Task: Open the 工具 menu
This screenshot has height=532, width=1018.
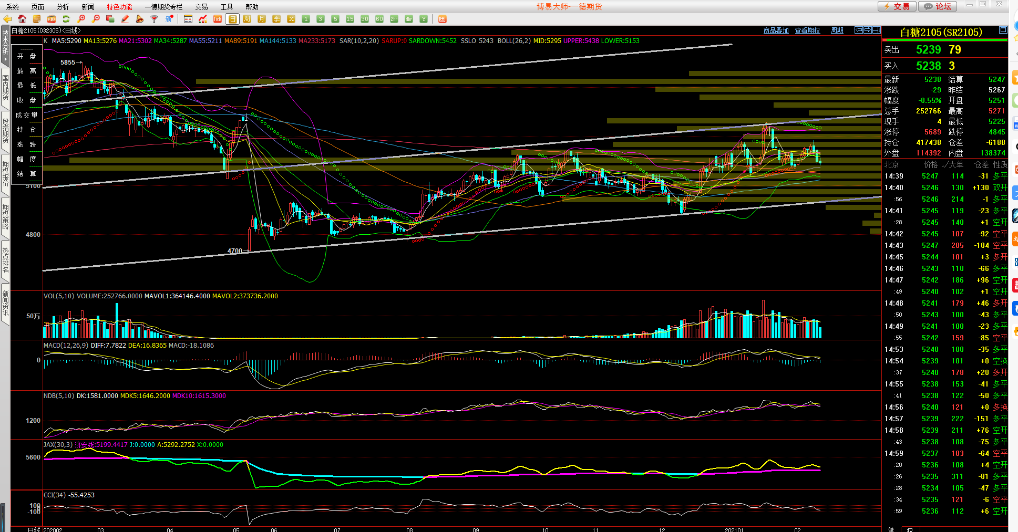Action: 227,7
